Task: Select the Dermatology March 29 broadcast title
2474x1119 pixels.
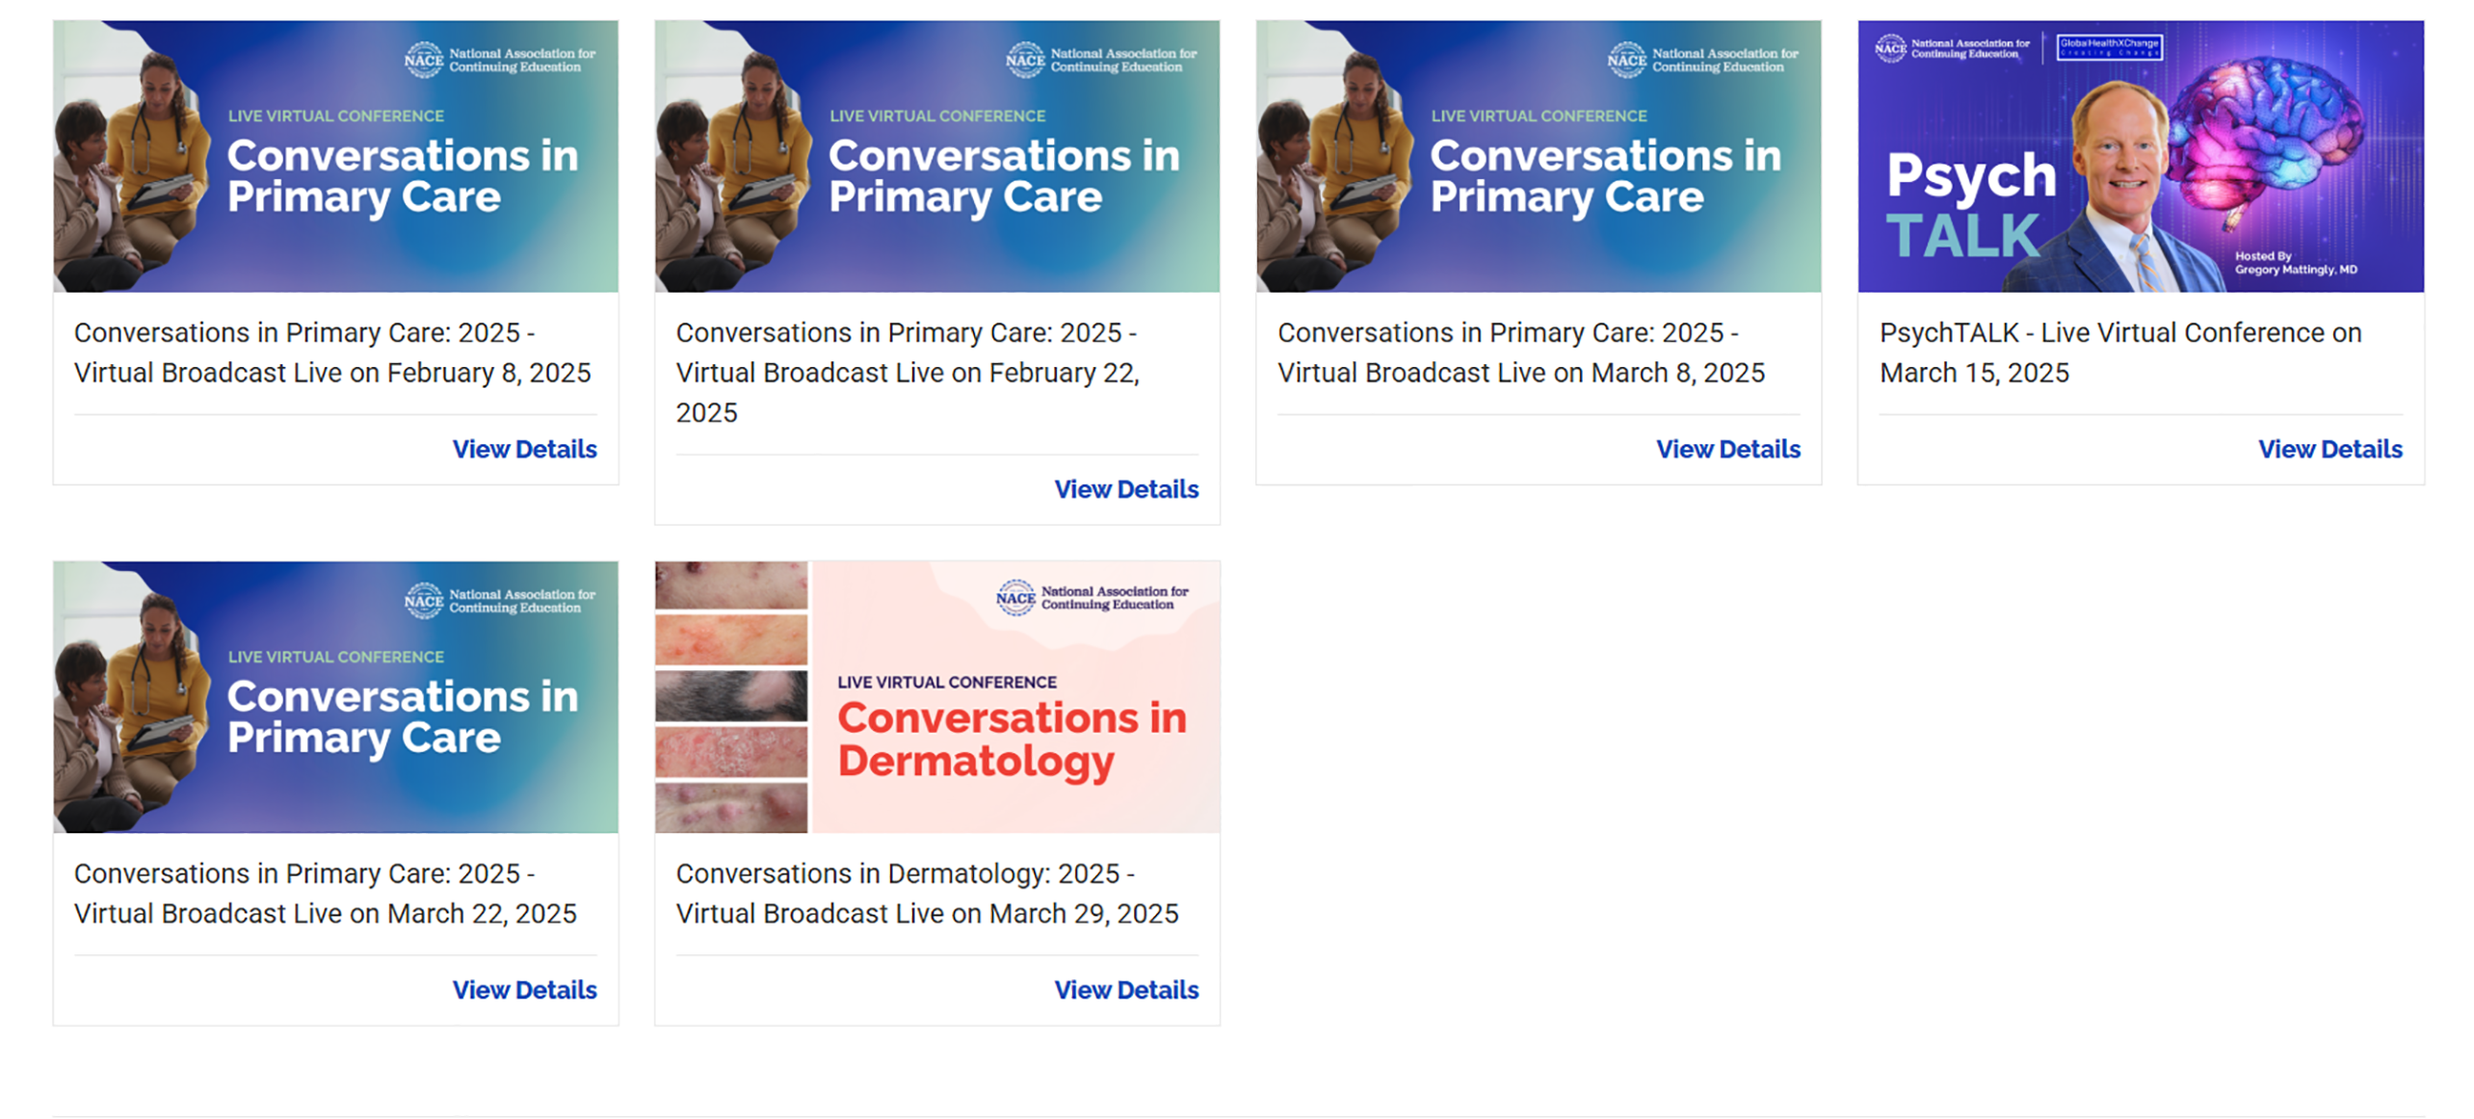Action: [927, 894]
